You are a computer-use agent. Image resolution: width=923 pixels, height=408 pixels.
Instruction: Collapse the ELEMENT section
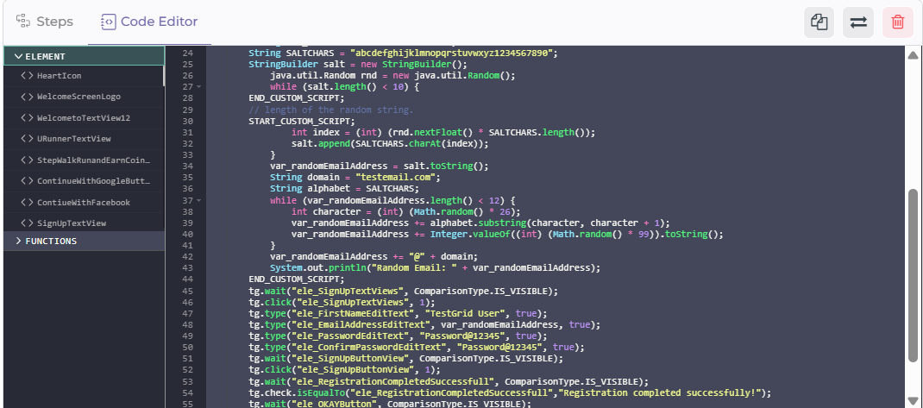coord(18,56)
